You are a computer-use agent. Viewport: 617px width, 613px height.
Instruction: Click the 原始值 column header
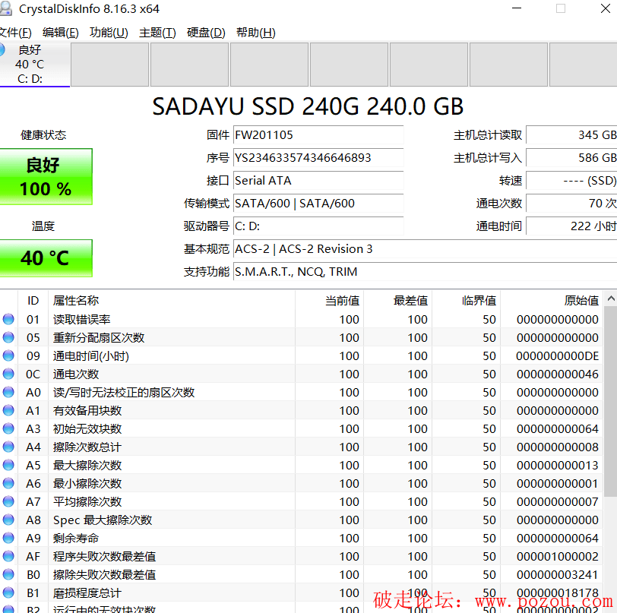[x=552, y=301]
